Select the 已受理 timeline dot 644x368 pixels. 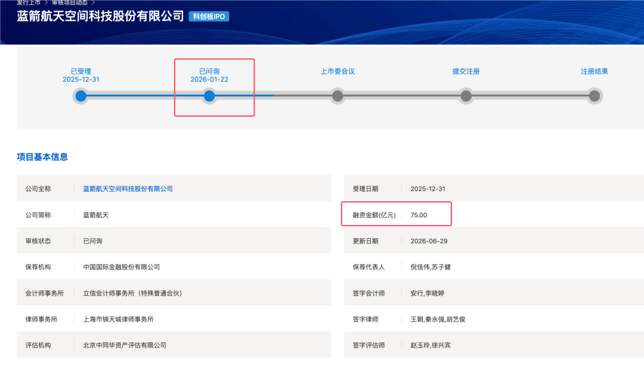pos(81,96)
